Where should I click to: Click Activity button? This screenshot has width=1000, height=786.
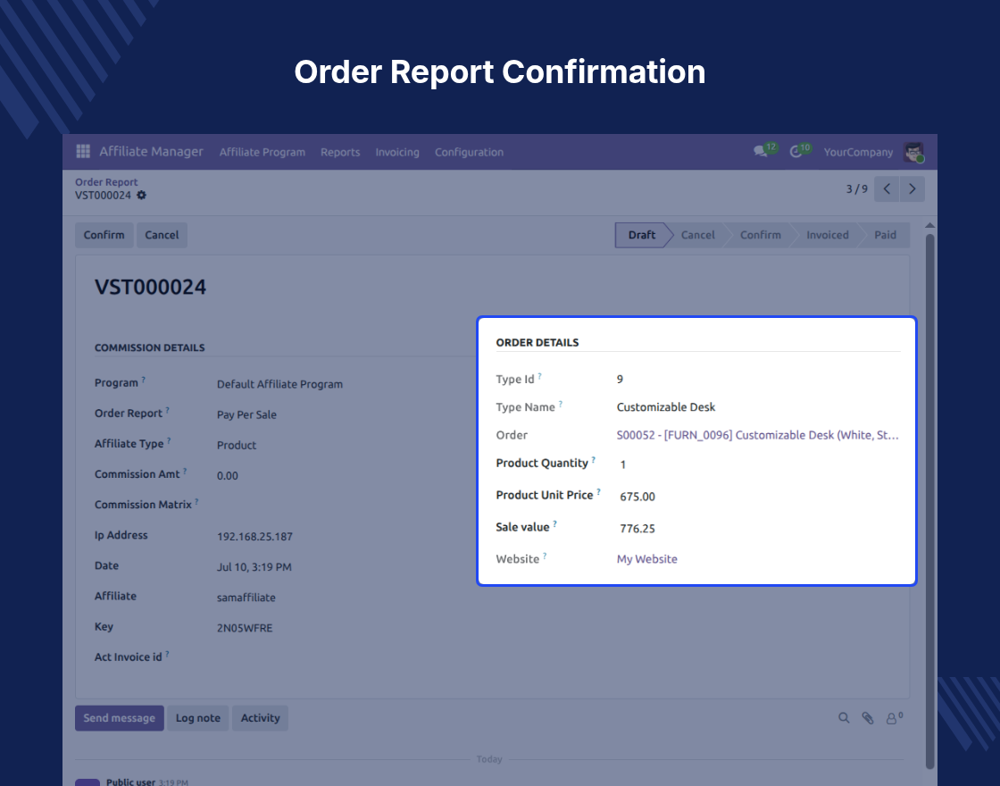click(x=260, y=718)
